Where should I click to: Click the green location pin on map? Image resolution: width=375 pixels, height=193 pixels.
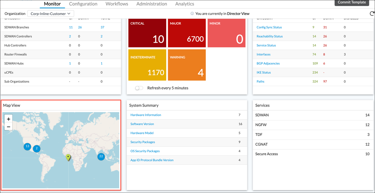(x=68, y=157)
